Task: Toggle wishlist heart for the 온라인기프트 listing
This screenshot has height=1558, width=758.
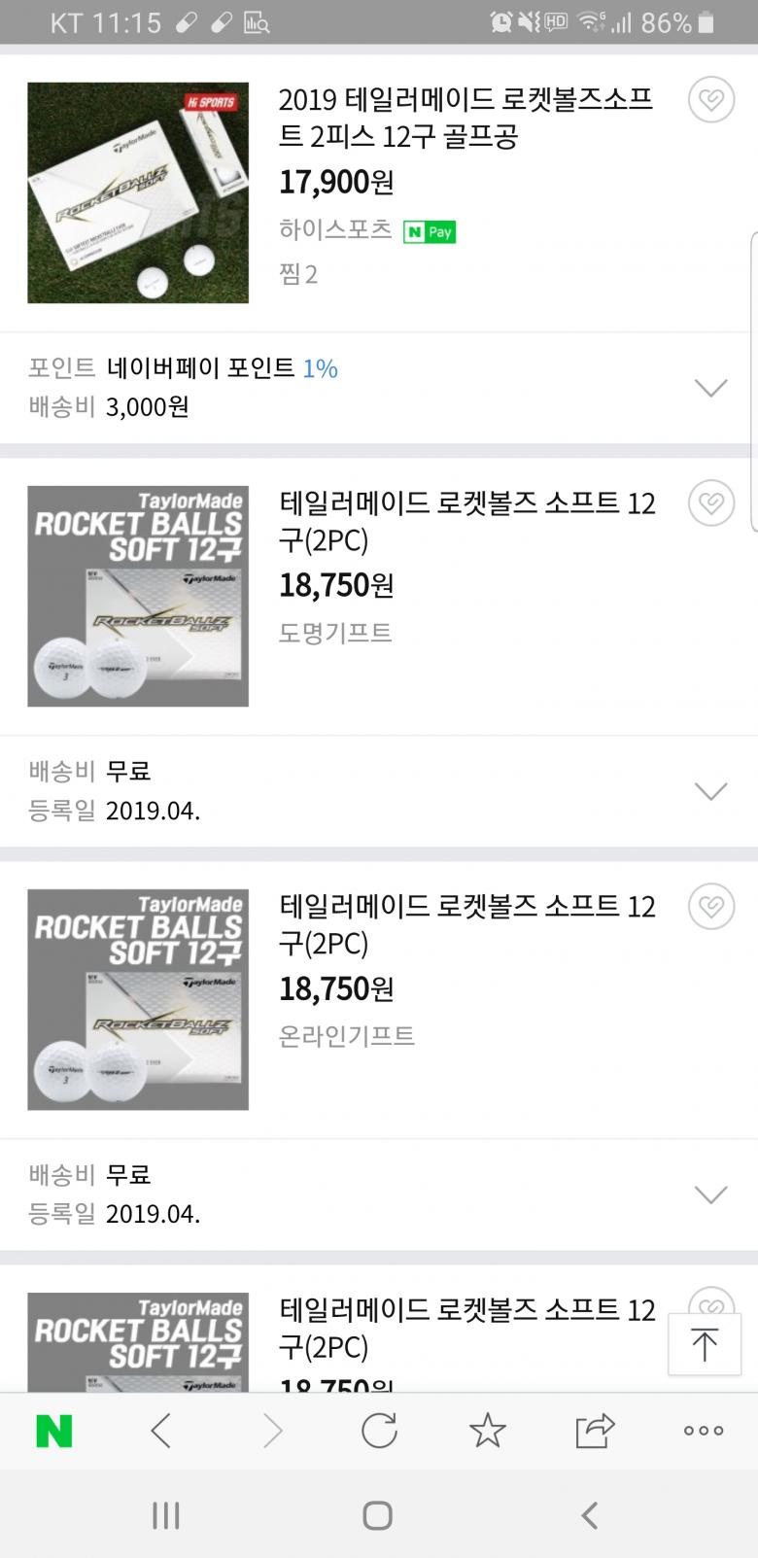Action: point(711,907)
